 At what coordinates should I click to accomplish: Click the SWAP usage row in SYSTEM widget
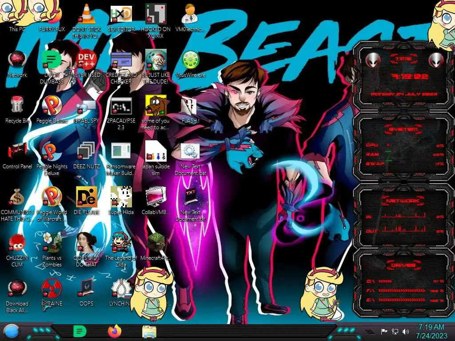[405, 164]
